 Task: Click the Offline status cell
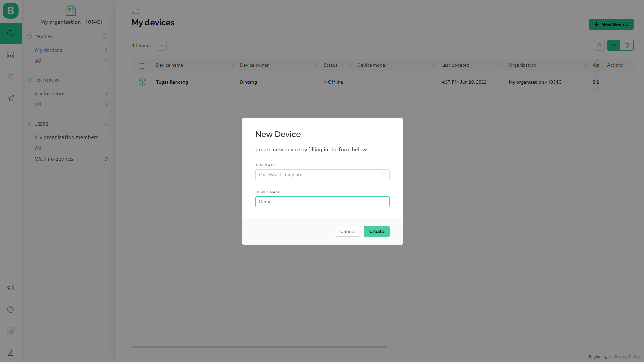pyautogui.click(x=333, y=82)
